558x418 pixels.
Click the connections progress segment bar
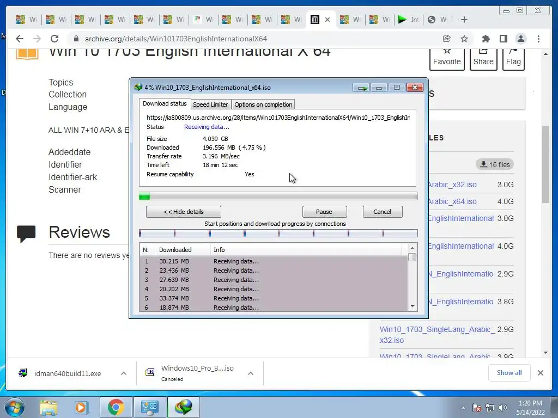[278, 233]
